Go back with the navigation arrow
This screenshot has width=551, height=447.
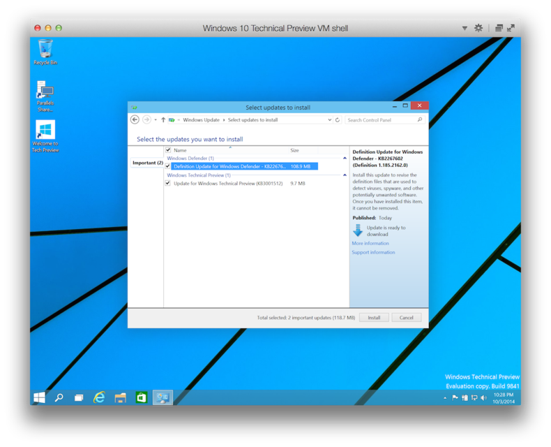pyautogui.click(x=135, y=119)
